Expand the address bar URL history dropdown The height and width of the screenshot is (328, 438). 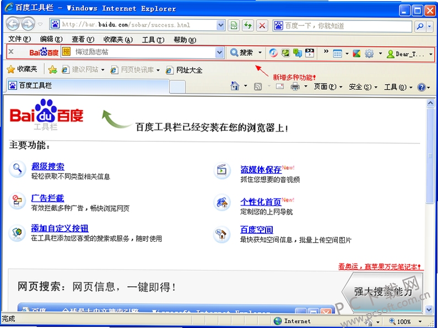221,25
